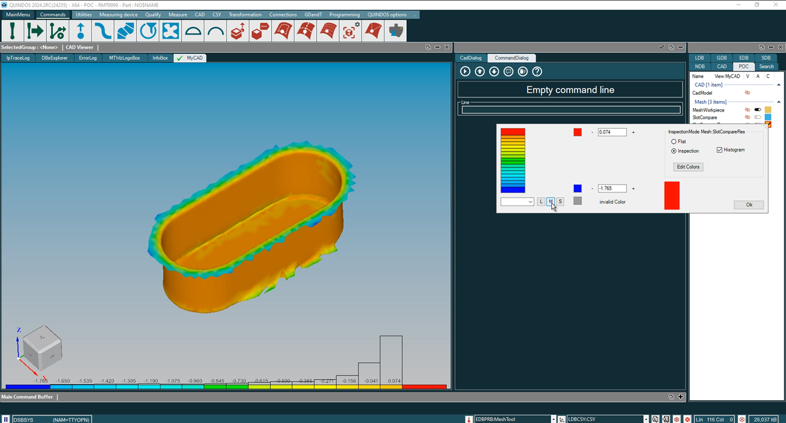Image resolution: width=786 pixels, height=423 pixels.
Task: Toggle visibility eye for MeshWorkpiece
Action: pos(747,110)
